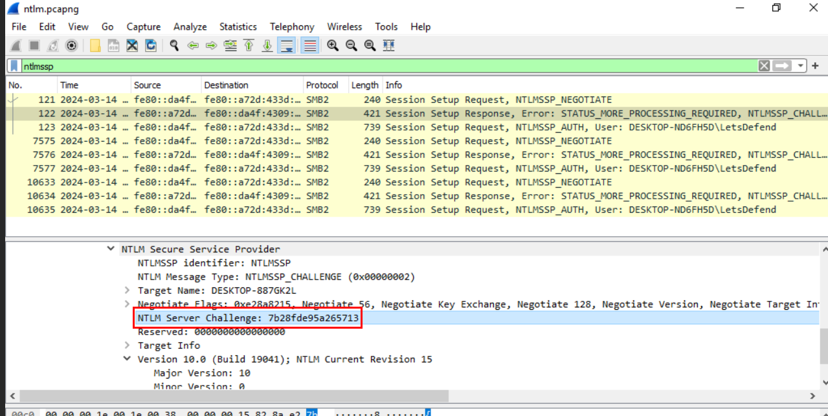The width and height of the screenshot is (828, 416).
Task: Click the find packet magnifier icon
Action: tap(174, 45)
